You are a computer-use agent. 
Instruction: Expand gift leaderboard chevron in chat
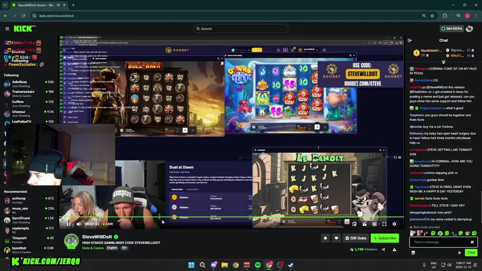coord(444,62)
